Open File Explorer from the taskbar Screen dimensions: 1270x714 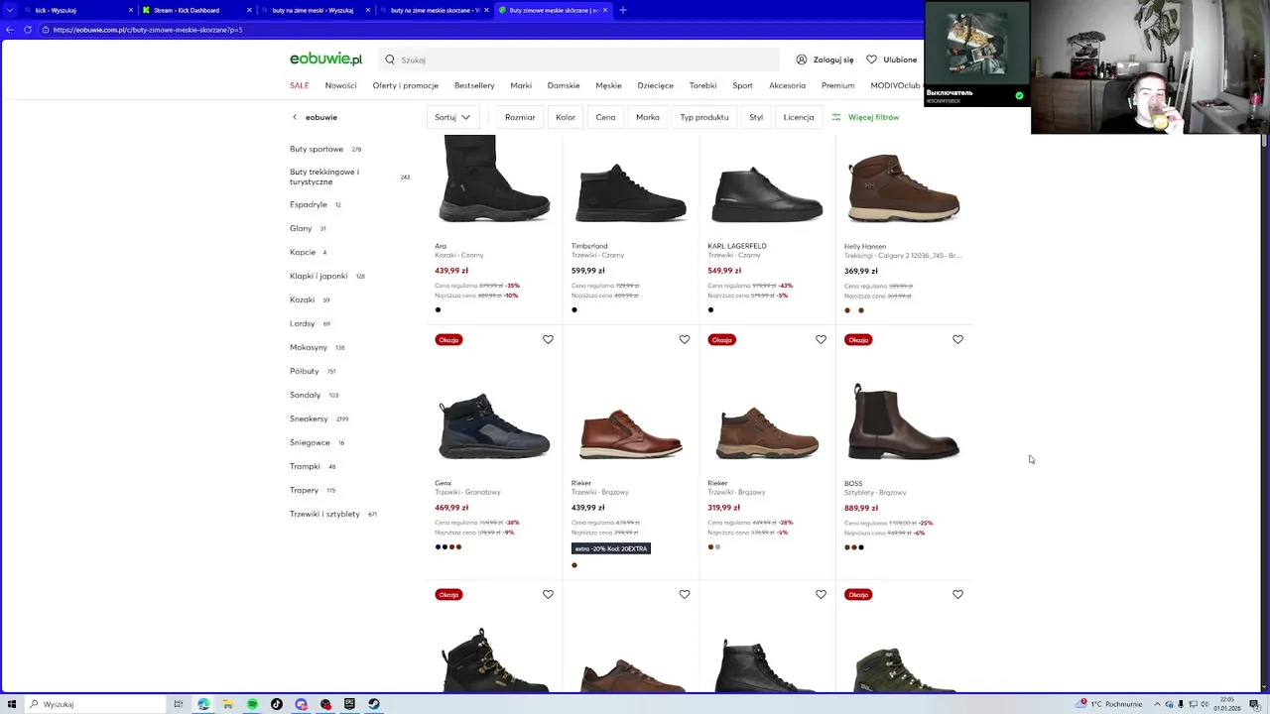click(227, 704)
